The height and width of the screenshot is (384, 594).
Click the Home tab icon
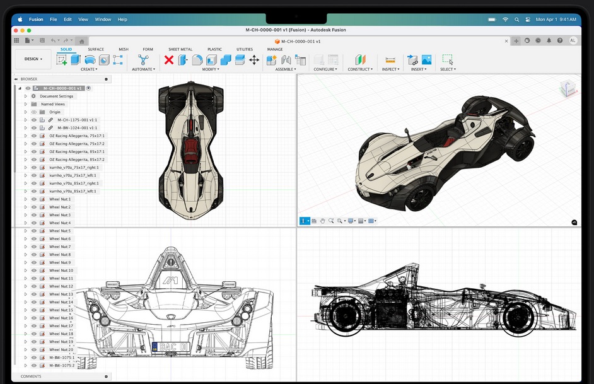click(81, 41)
